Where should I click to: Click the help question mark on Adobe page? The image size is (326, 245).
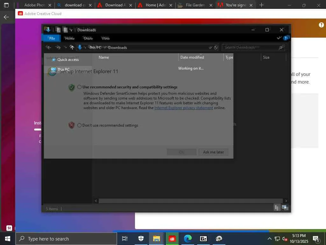click(321, 25)
